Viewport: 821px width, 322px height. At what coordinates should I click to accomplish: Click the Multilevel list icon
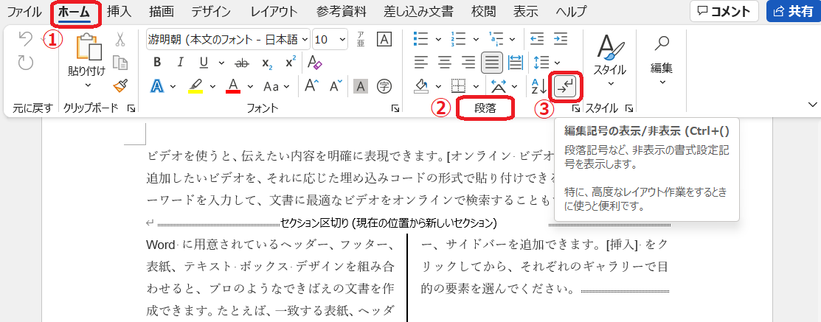(x=496, y=39)
